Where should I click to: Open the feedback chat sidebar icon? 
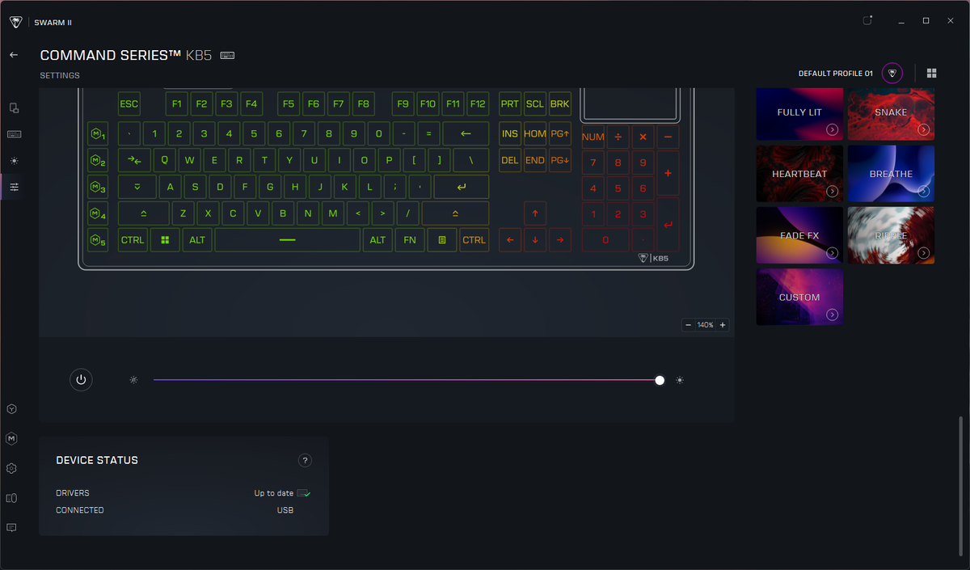pos(11,527)
